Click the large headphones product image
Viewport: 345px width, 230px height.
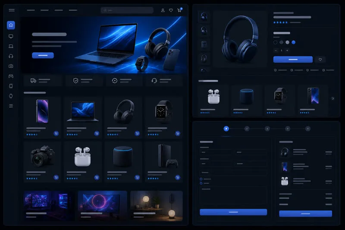pyautogui.click(x=240, y=39)
